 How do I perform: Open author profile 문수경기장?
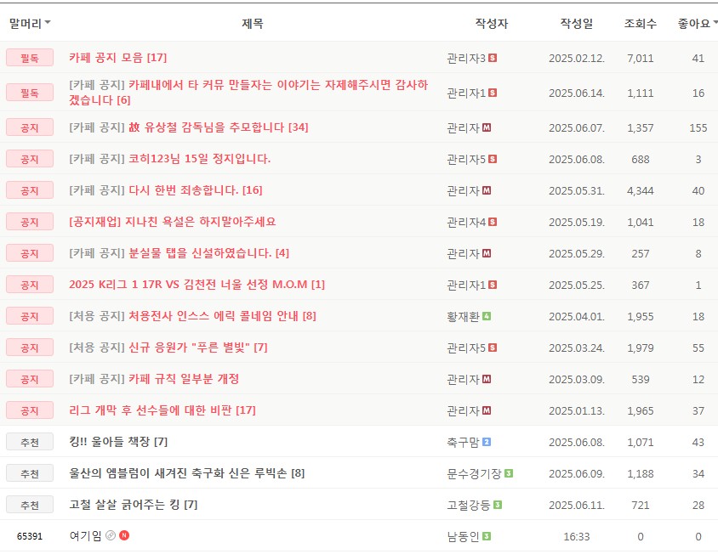(x=475, y=473)
